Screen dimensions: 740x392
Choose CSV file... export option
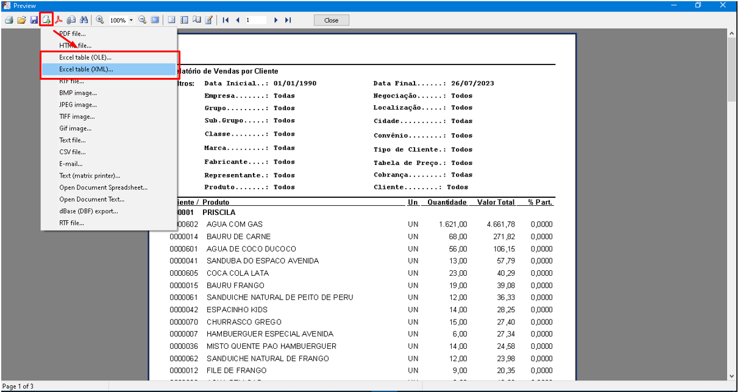click(x=73, y=152)
